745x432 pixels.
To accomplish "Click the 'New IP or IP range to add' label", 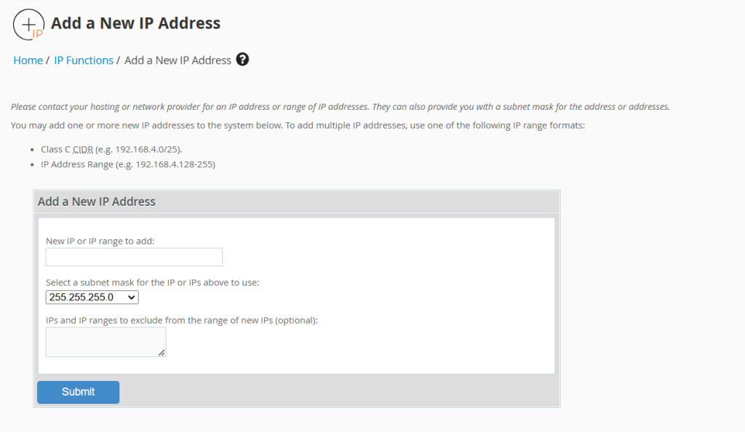I will (x=100, y=241).
